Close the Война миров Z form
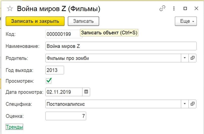 196,8
